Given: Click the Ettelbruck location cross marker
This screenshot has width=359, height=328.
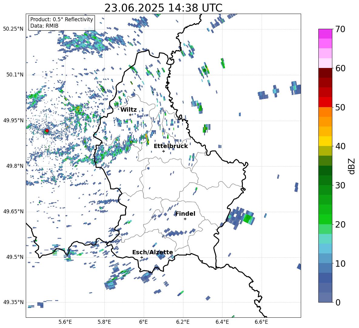Looking at the screenshot, I should (163, 151).
